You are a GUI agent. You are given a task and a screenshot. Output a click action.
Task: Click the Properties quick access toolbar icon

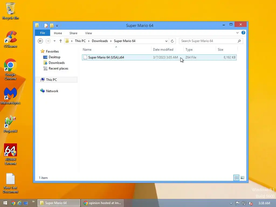point(46,26)
